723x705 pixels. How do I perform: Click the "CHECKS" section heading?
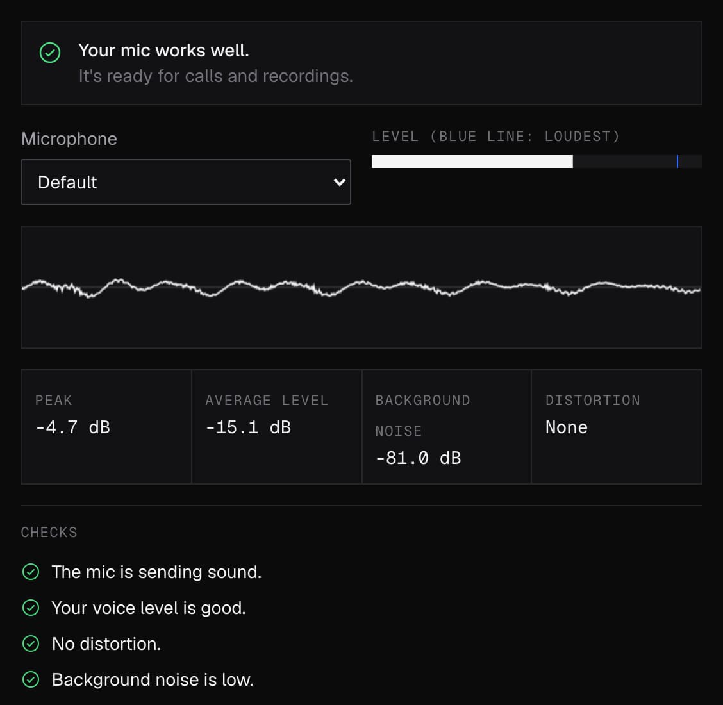pos(49,533)
